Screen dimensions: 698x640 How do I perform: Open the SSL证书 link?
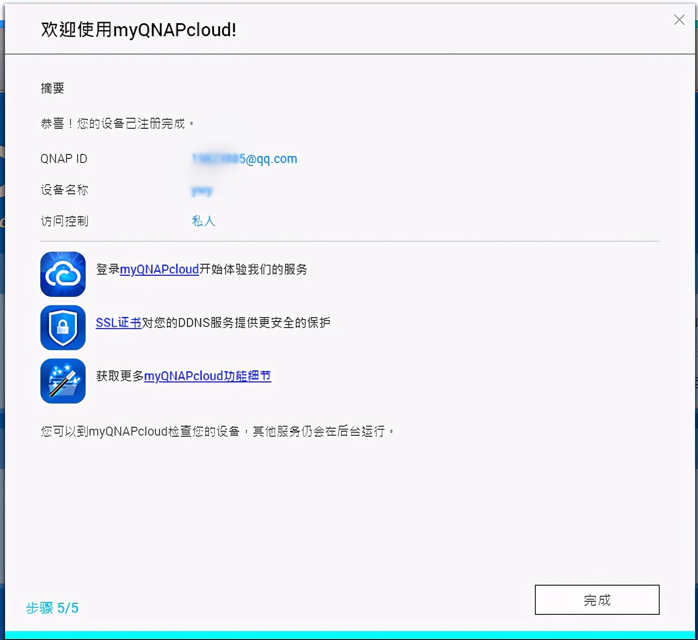[118, 323]
